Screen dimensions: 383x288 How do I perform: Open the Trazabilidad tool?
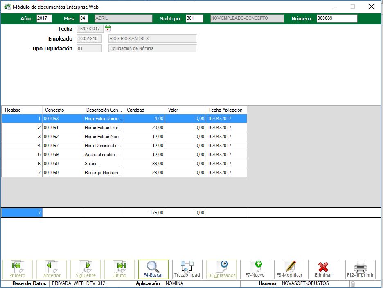point(187,269)
